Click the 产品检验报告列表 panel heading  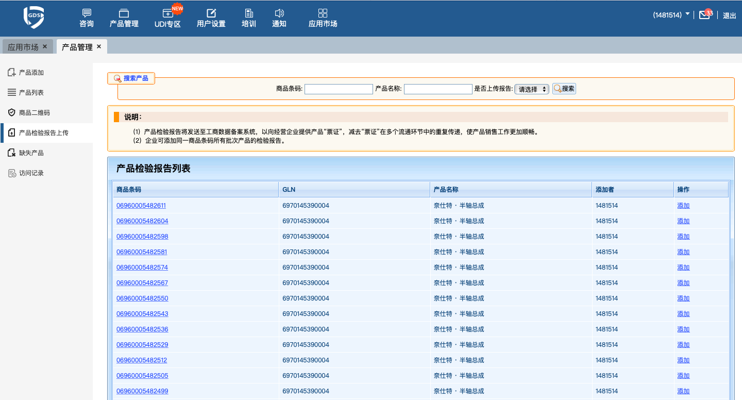[x=154, y=169]
